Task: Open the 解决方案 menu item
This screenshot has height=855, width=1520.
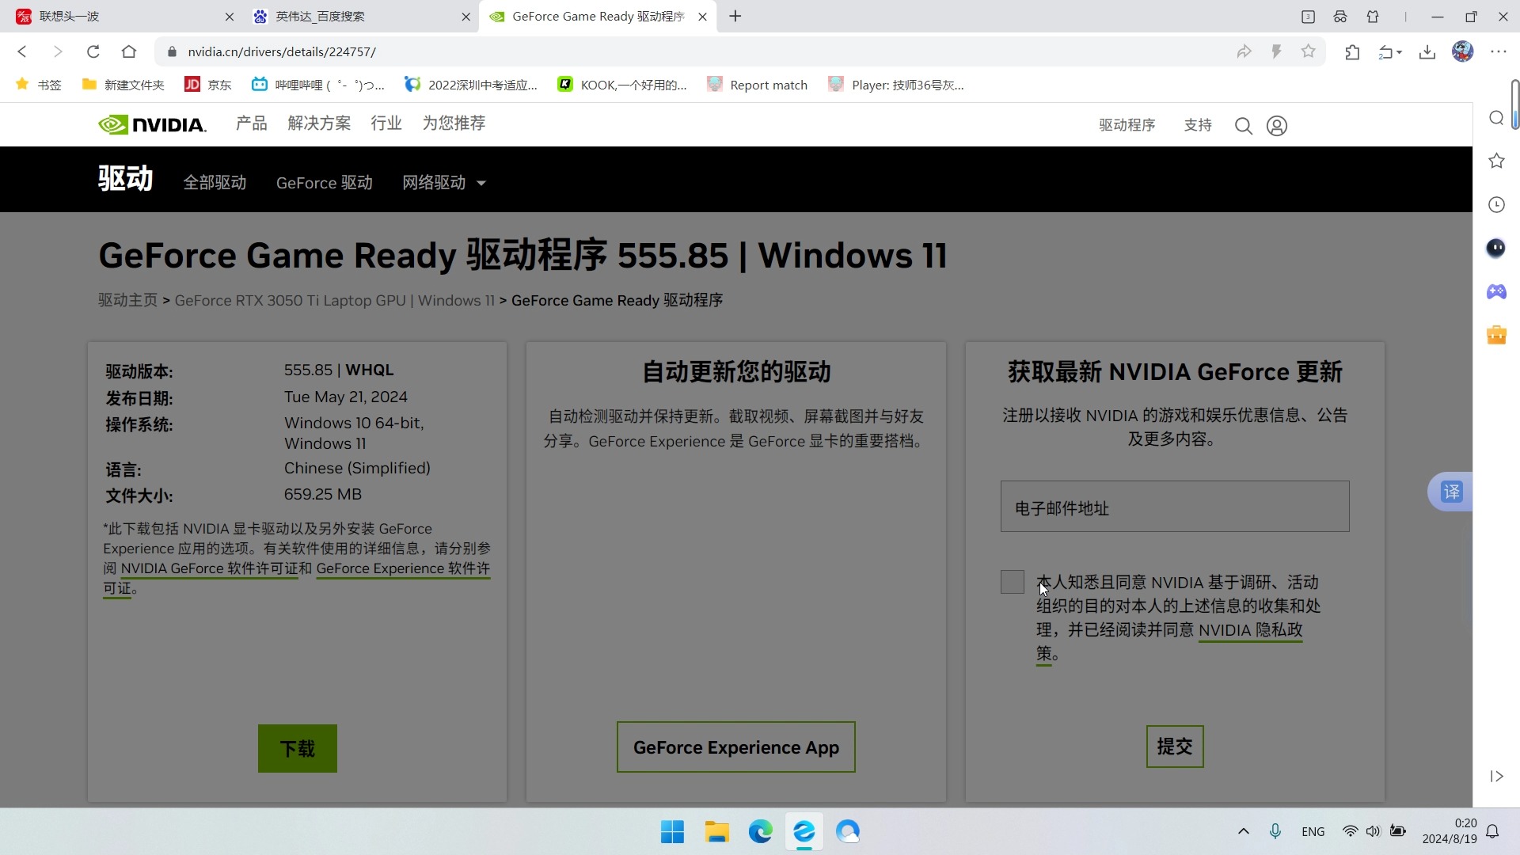Action: (319, 123)
